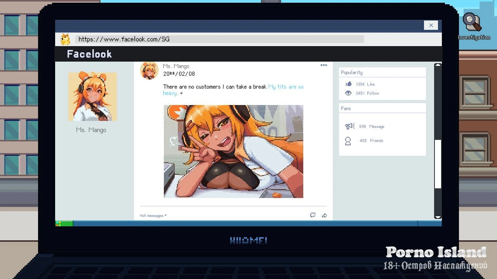The width and height of the screenshot is (497, 279).
Task: Click the scrollbar up arrow
Action: tap(438, 65)
